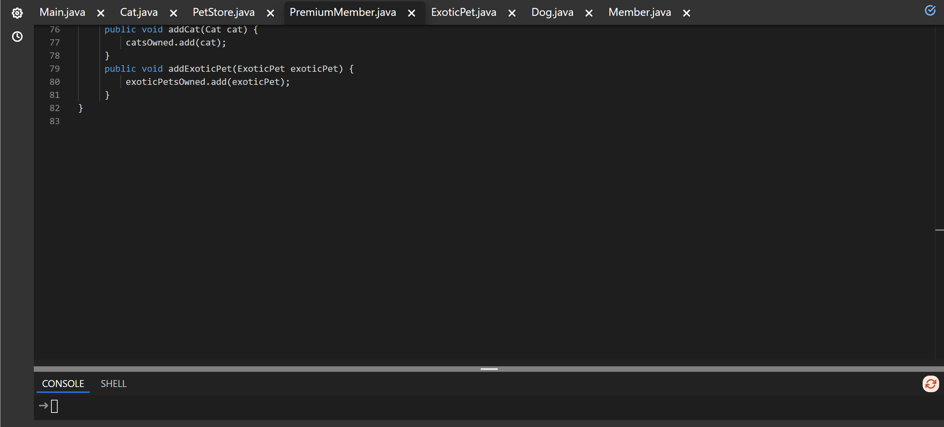944x427 pixels.
Task: Close the Main.java tab
Action: coord(101,13)
